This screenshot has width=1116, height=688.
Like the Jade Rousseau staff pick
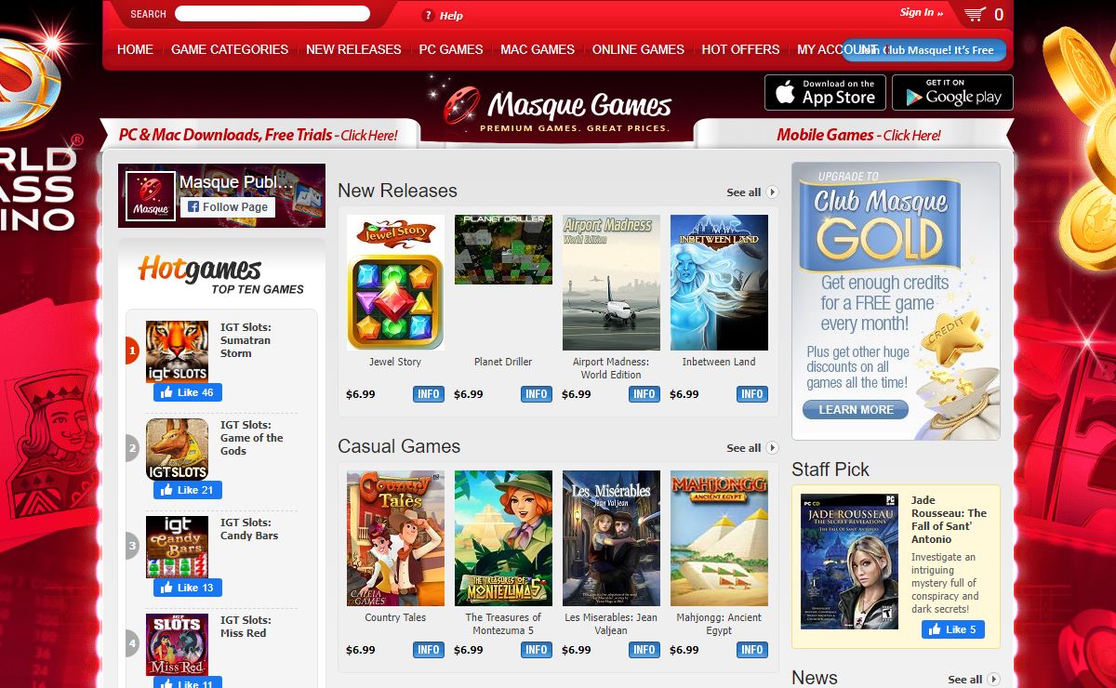[953, 629]
